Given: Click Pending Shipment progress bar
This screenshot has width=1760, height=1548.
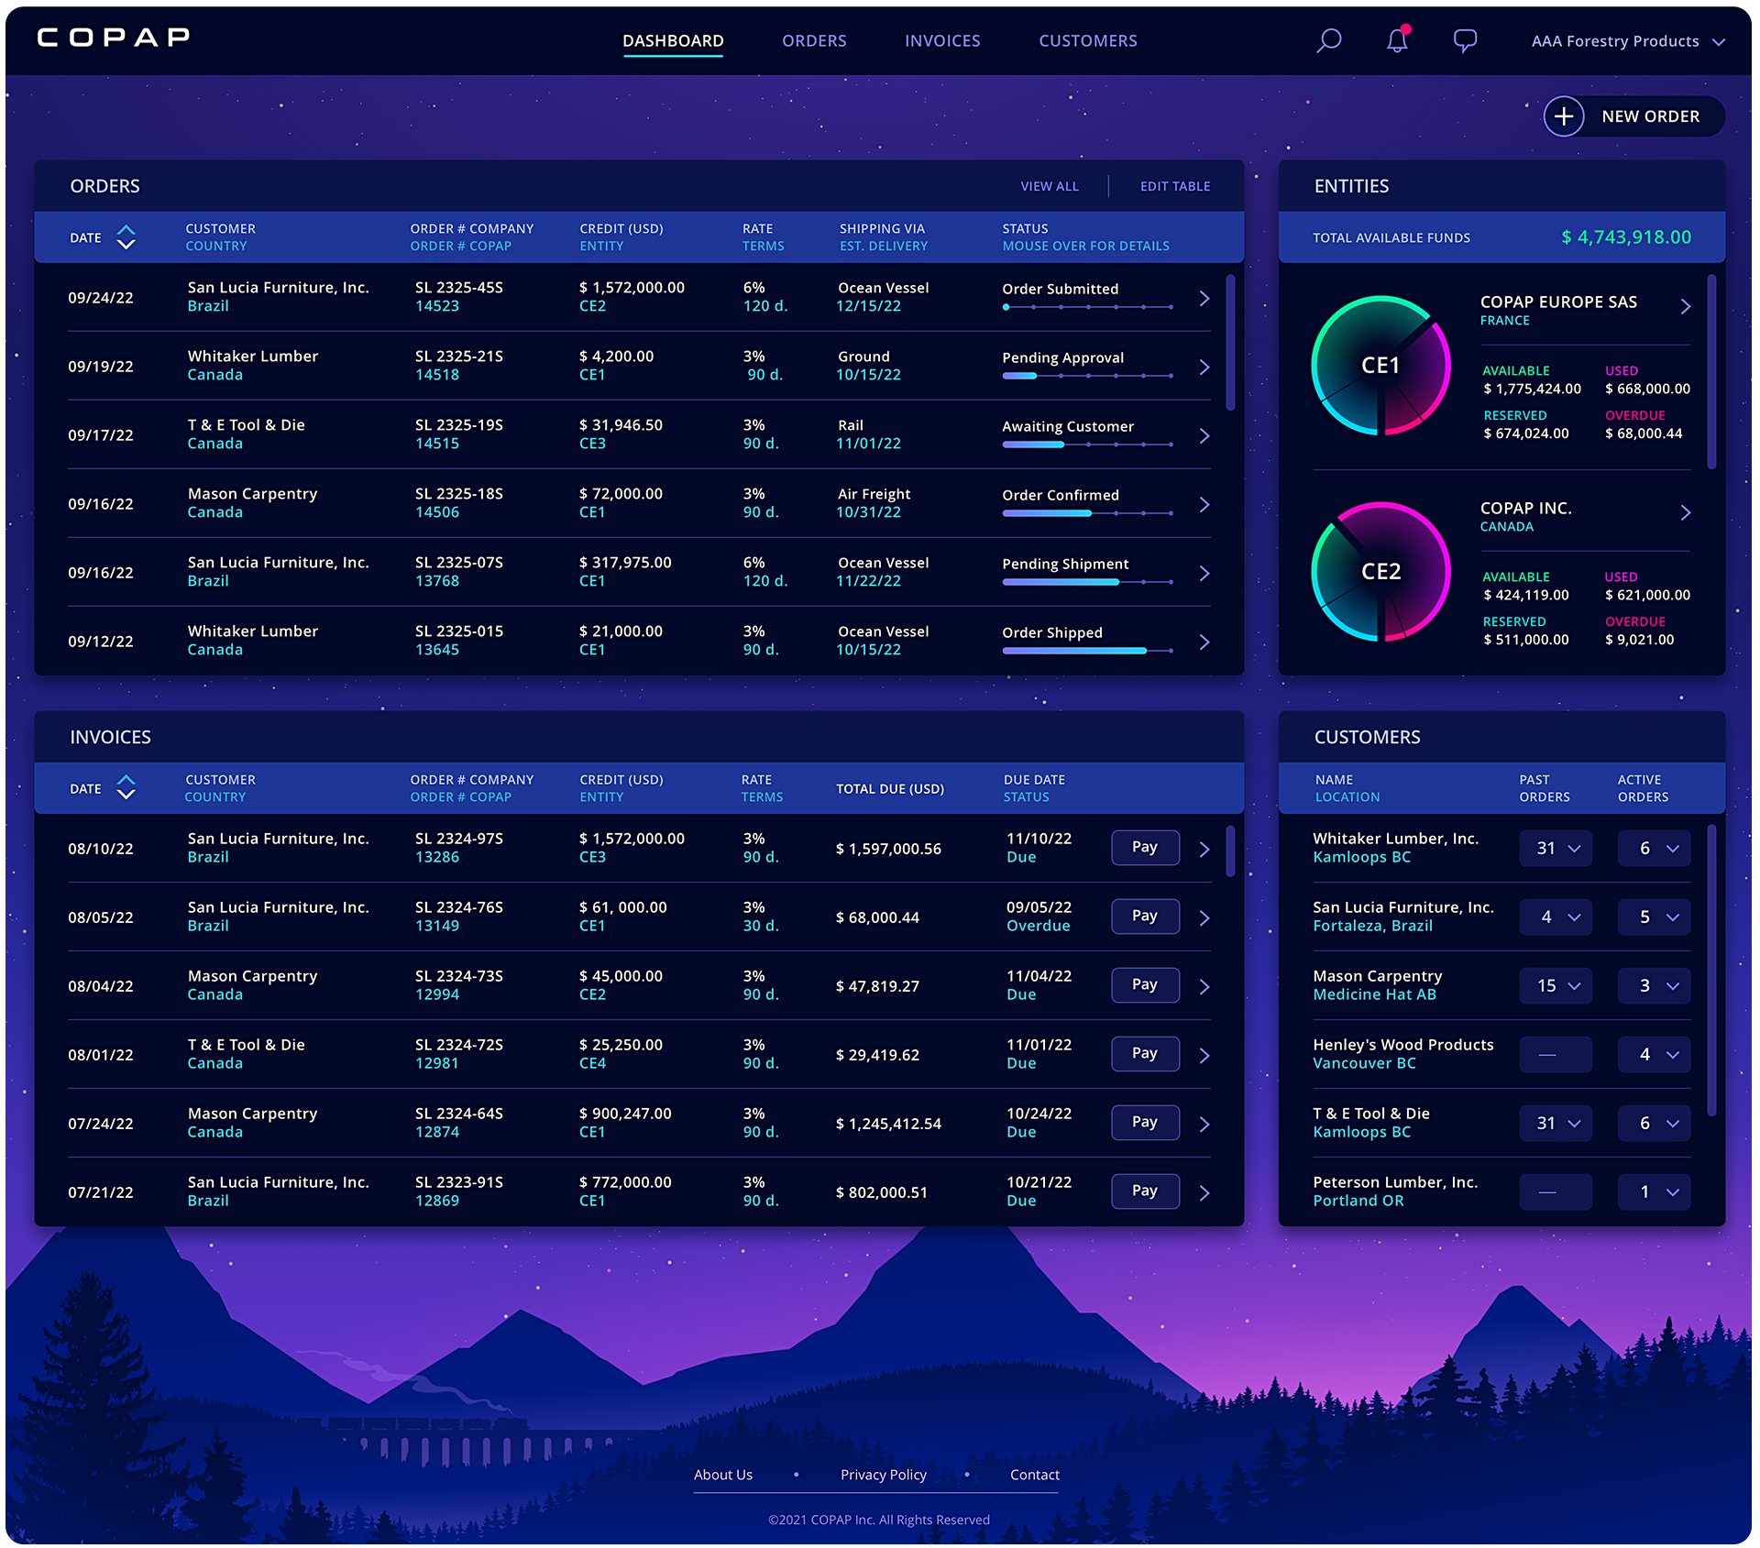Looking at the screenshot, I should [1087, 582].
